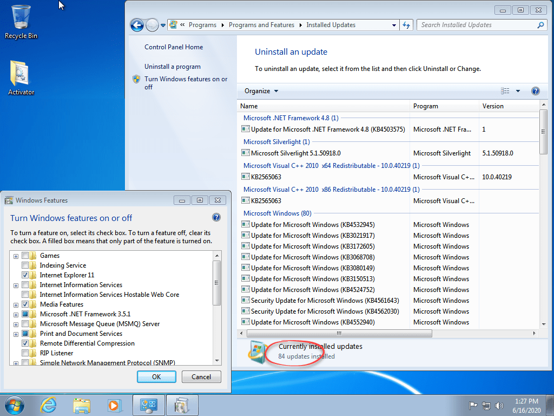Image resolution: width=554 pixels, height=416 pixels.
Task: Go back with the blue Back arrow
Action: [x=137, y=25]
